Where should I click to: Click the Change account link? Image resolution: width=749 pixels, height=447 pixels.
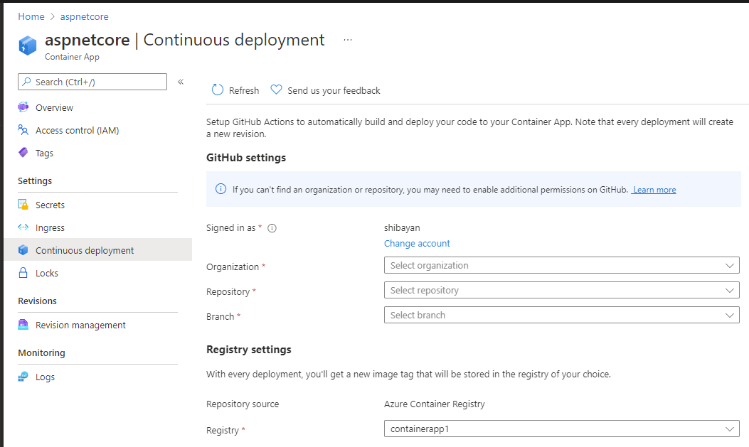click(x=417, y=243)
